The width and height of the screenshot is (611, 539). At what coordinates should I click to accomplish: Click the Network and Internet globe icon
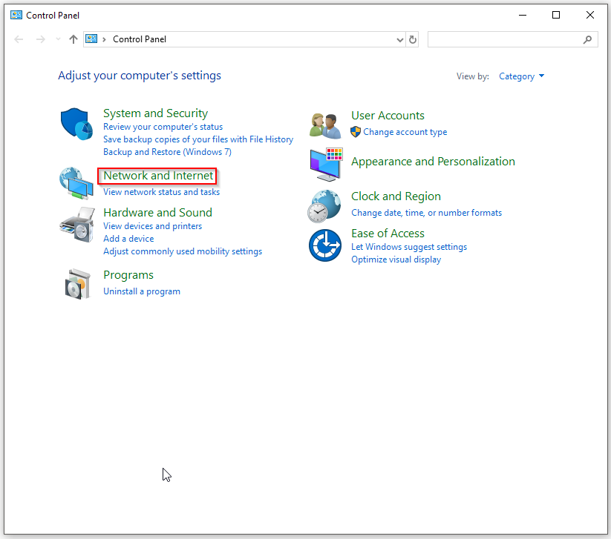coord(75,183)
